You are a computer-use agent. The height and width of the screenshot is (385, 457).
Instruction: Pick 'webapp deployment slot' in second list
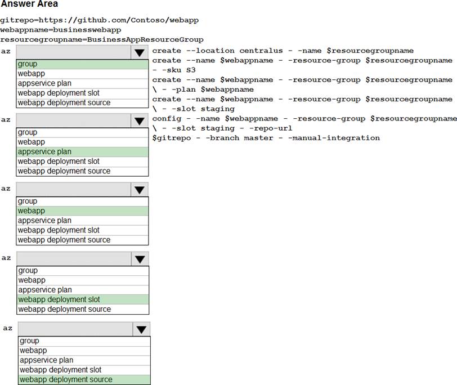pos(82,162)
